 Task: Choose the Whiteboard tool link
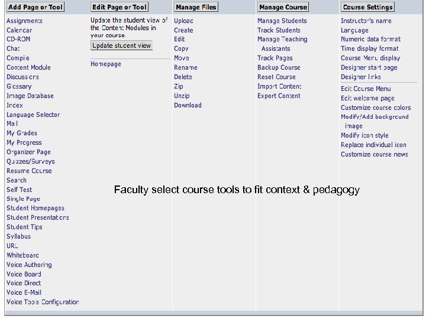tap(23, 255)
